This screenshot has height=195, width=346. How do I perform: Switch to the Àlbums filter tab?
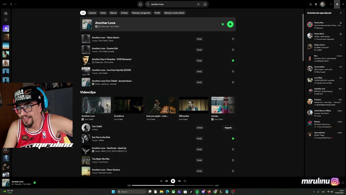(x=113, y=13)
